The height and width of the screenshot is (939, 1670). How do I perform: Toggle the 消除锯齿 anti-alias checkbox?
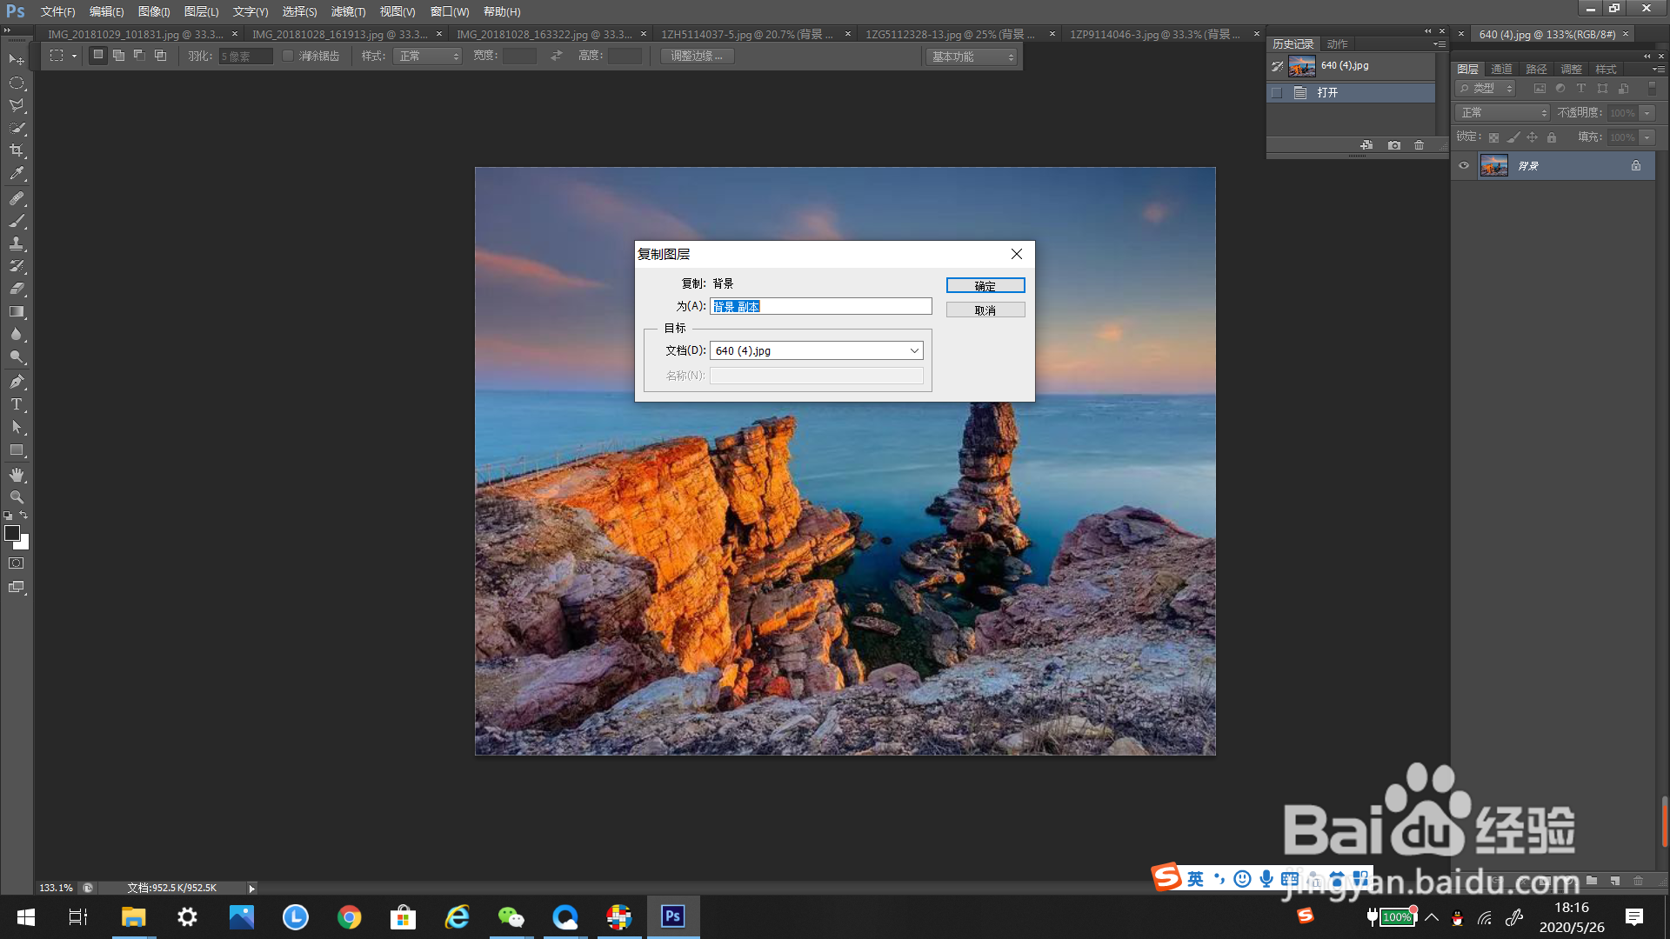(288, 56)
